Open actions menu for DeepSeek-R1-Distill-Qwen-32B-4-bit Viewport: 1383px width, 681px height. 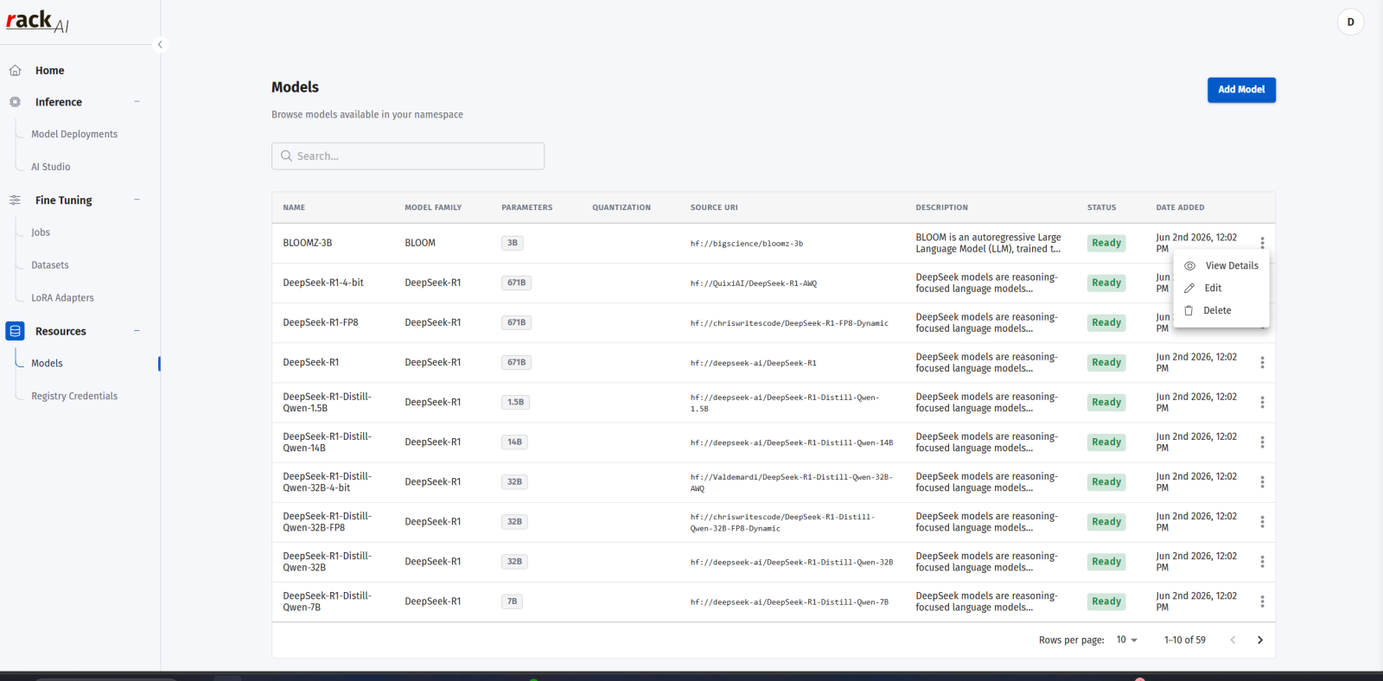pos(1262,482)
